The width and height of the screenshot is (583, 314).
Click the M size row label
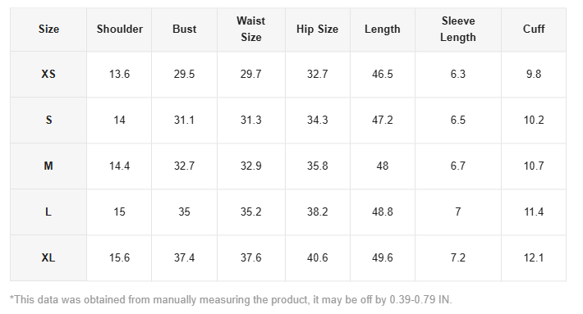pos(48,166)
